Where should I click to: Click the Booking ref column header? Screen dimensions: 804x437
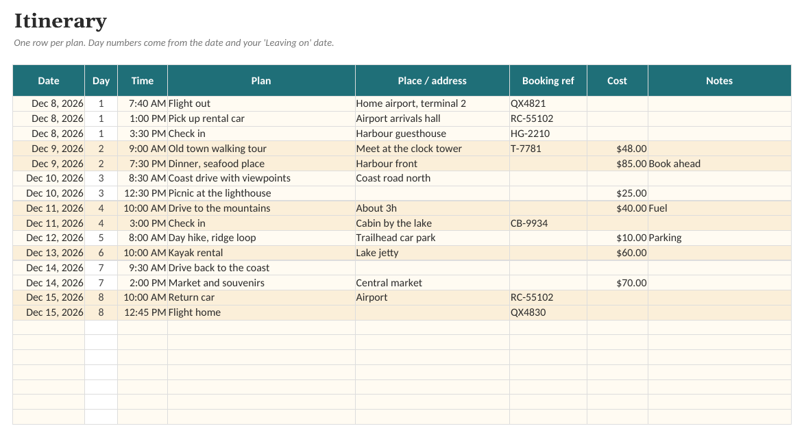pyautogui.click(x=548, y=80)
